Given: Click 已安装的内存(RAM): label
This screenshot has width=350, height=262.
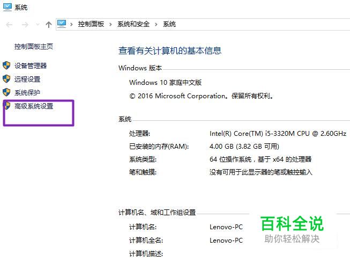Looking at the screenshot, I should point(159,147).
